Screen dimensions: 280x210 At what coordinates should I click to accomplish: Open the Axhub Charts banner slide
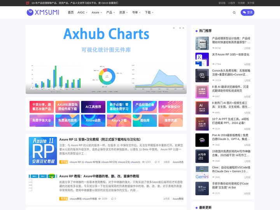106,59
